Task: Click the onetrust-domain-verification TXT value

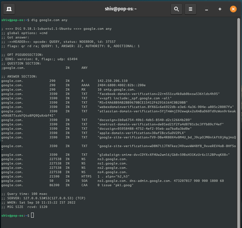Action: (160, 124)
